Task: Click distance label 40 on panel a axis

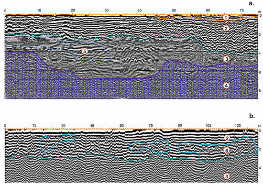Action: (140, 11)
